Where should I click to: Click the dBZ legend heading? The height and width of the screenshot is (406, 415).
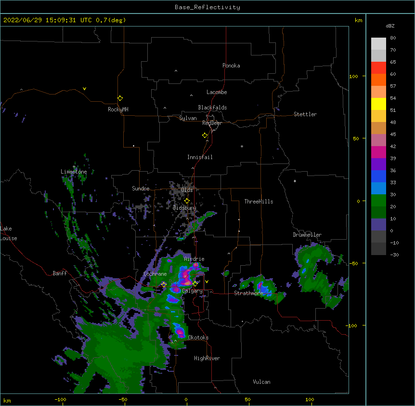tap(390, 26)
